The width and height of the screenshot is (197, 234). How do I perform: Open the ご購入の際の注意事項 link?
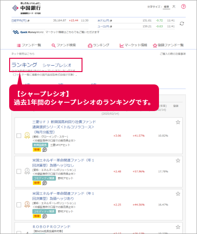point(173,54)
